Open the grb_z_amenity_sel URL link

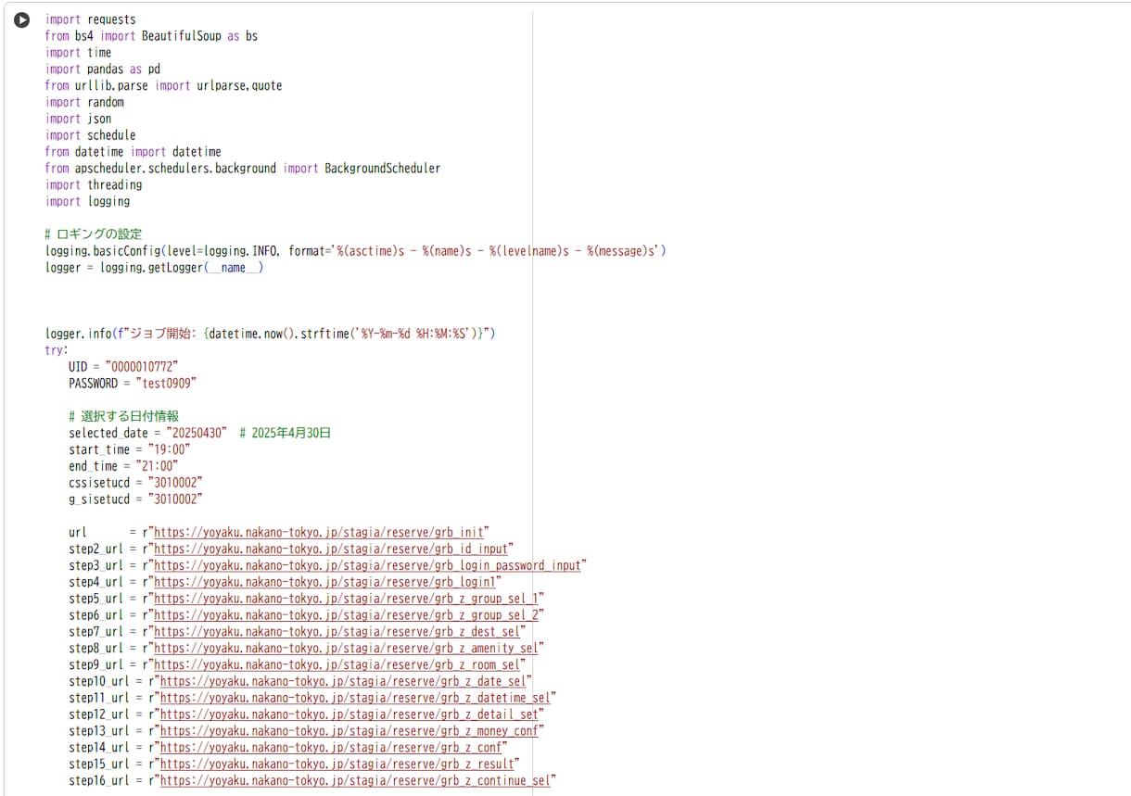[x=346, y=649]
